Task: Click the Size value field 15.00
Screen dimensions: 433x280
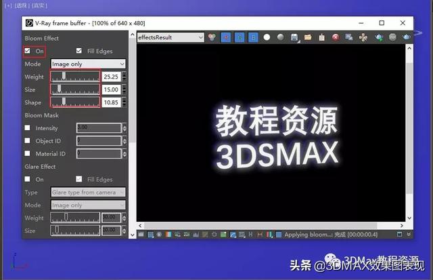Action: pos(111,89)
